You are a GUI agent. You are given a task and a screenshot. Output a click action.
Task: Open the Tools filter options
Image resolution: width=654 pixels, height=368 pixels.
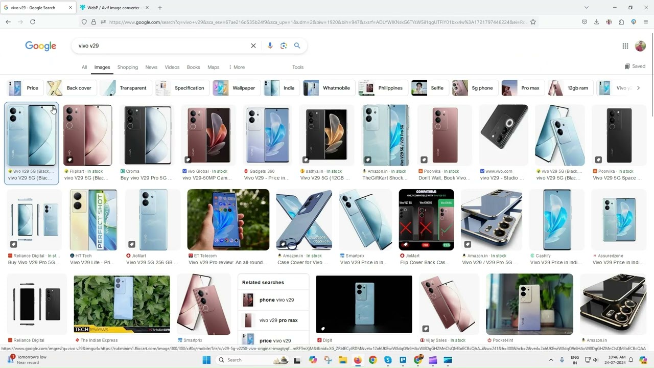pos(298,67)
